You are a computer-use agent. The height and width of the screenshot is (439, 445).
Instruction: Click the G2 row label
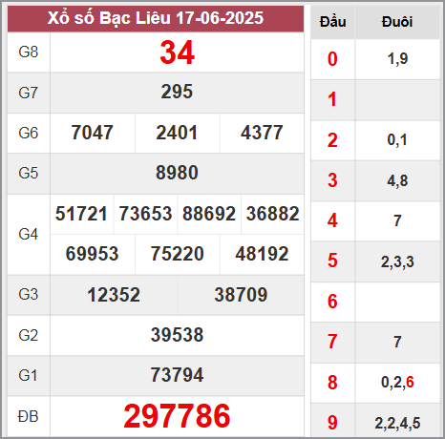[x=29, y=335]
